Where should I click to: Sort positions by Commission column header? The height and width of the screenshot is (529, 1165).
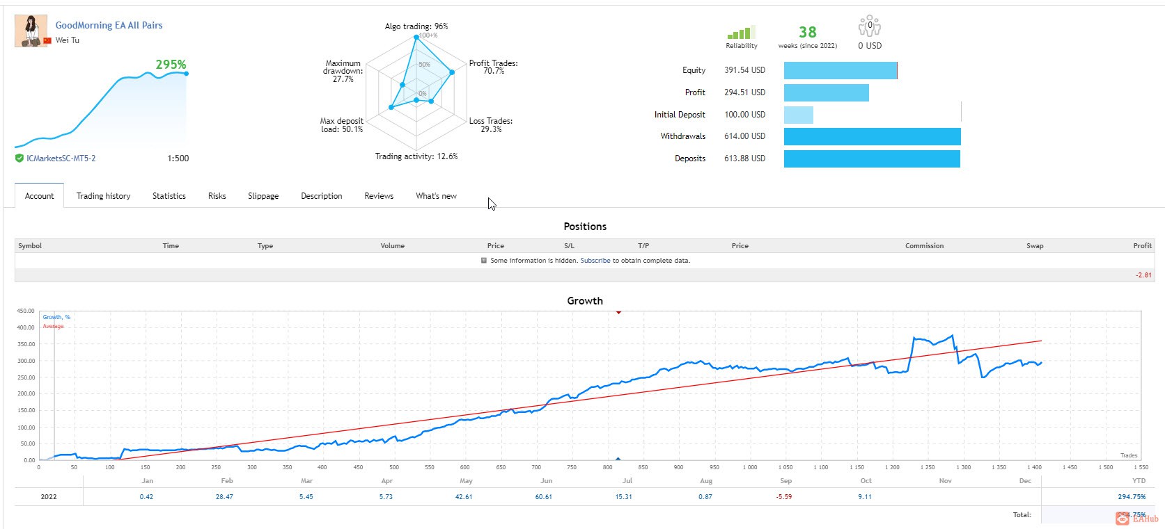click(x=925, y=246)
